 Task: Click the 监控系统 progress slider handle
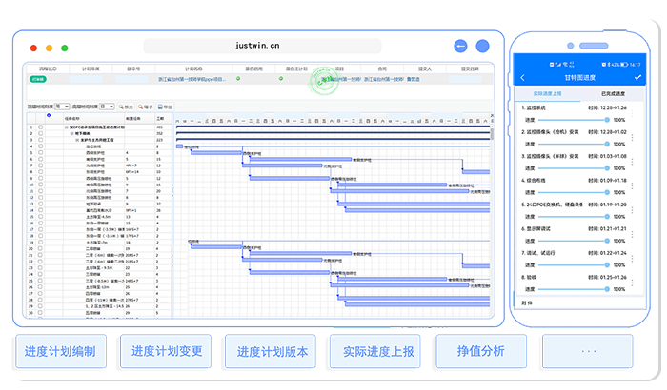pyautogui.click(x=606, y=120)
